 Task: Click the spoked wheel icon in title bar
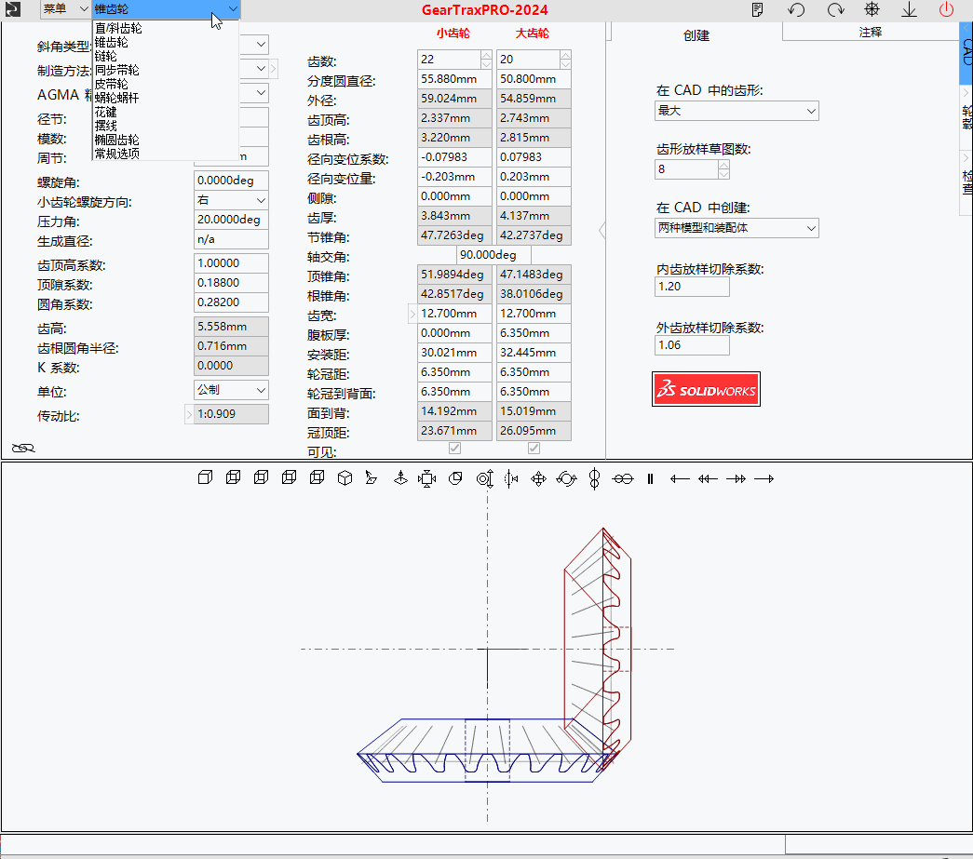[x=872, y=9]
